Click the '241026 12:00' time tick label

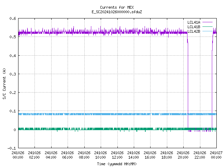click(x=117, y=155)
